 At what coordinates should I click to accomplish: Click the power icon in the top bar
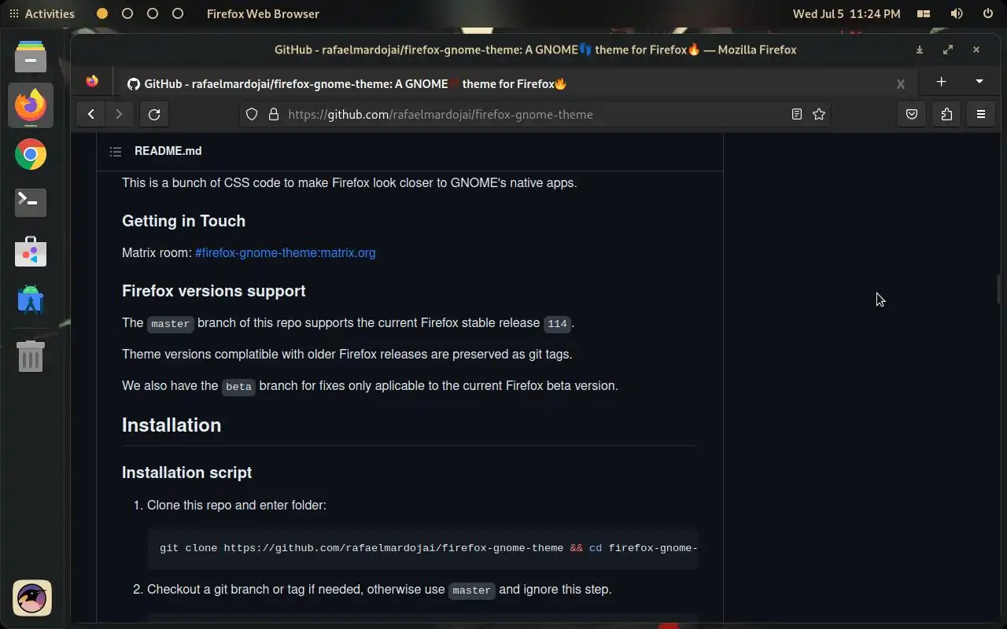[x=988, y=13]
